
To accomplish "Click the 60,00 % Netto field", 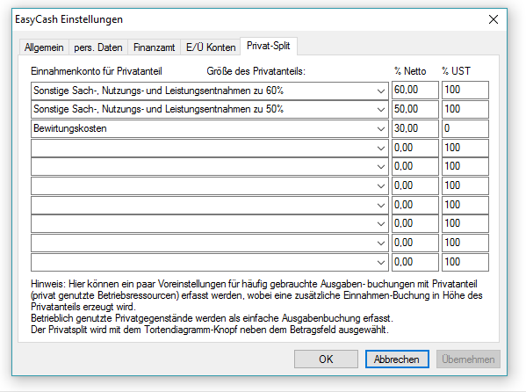I will [x=415, y=90].
